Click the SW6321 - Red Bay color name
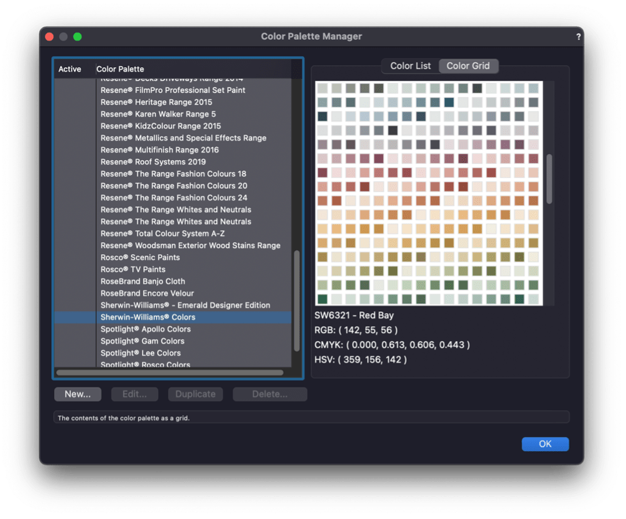626x519 pixels. [354, 315]
